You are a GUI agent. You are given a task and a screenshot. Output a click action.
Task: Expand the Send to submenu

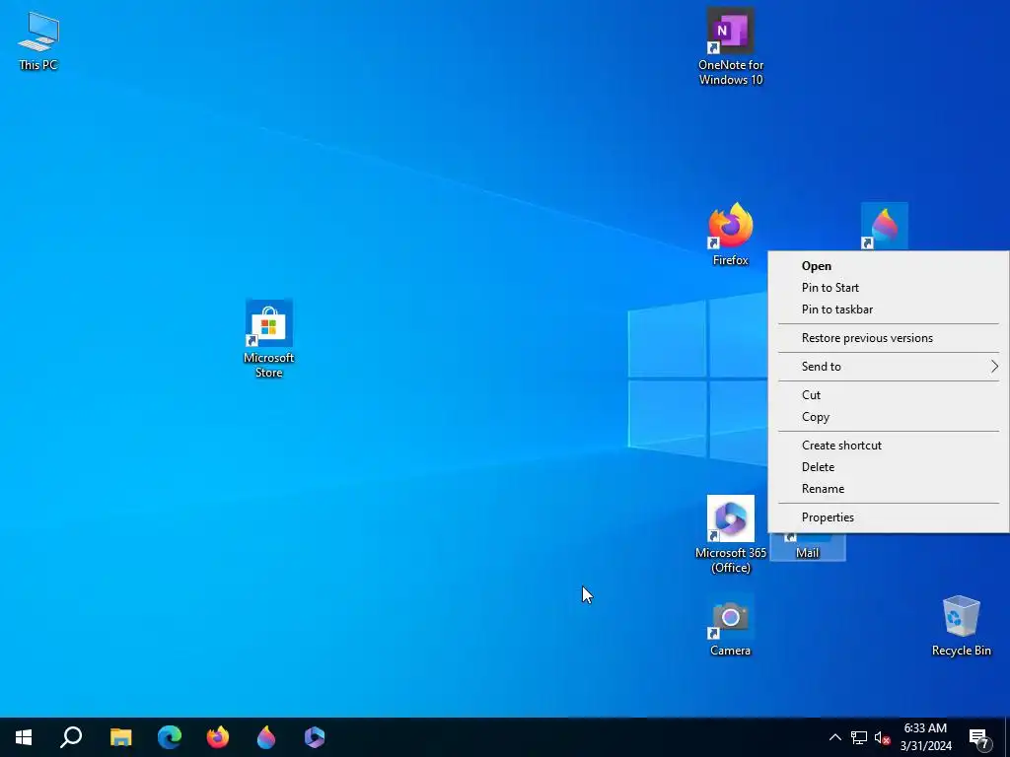pyautogui.click(x=889, y=367)
